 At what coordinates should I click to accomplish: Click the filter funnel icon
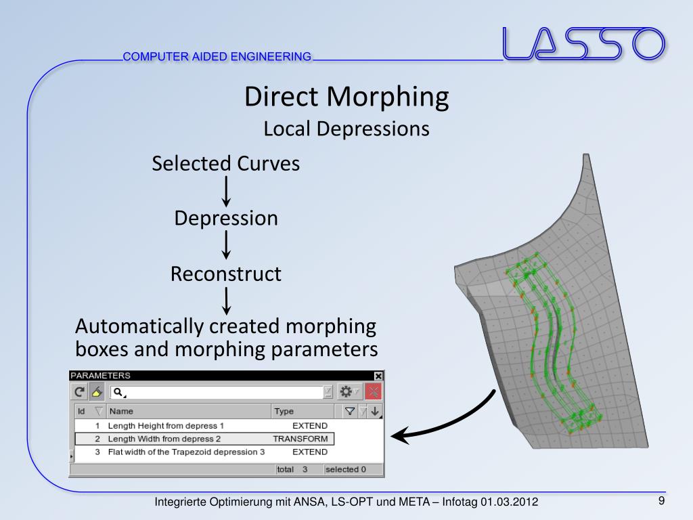tap(350, 411)
